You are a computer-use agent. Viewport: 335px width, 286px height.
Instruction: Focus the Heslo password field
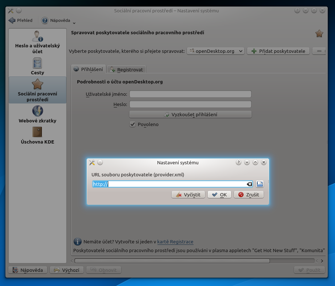point(190,104)
